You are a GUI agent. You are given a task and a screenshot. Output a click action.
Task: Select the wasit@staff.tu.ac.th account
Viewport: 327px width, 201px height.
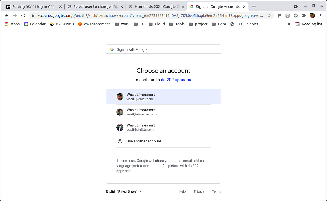163,127
